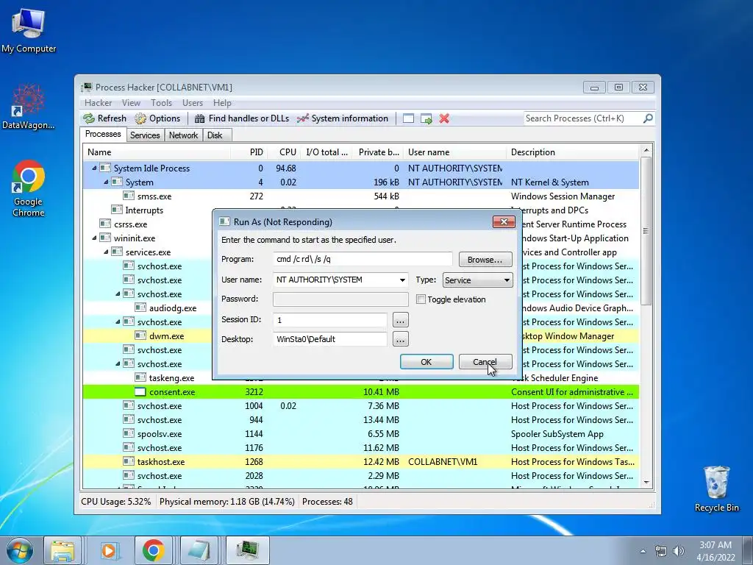Open System information graph icon
Viewport: 753px width, 565px height.
[302, 118]
